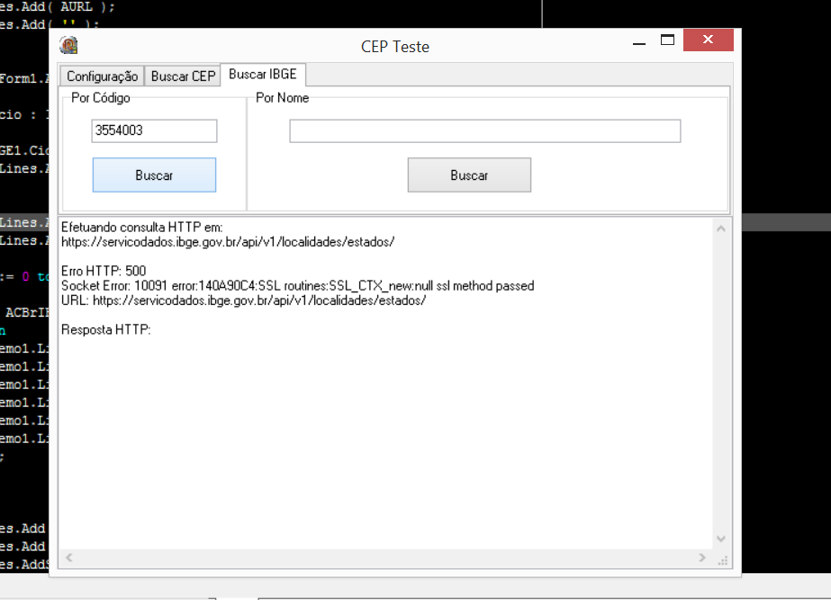Maximize the CEP Teste window
Screen dimensions: 831x600
click(x=667, y=40)
